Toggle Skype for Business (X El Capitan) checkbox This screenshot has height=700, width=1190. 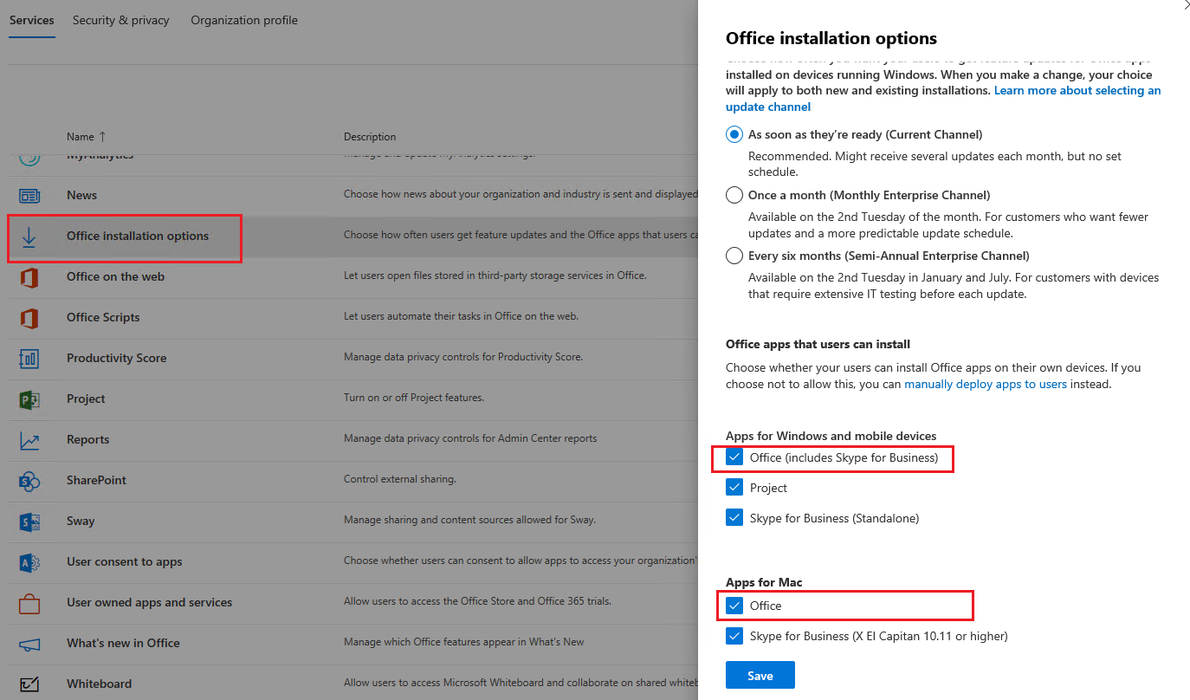pos(734,636)
